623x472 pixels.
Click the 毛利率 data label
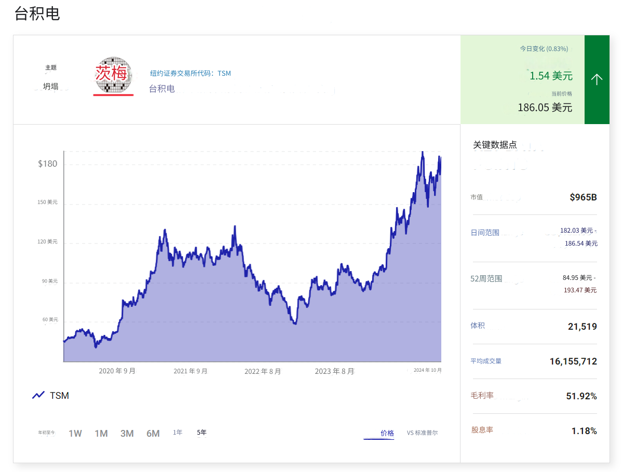482,396
